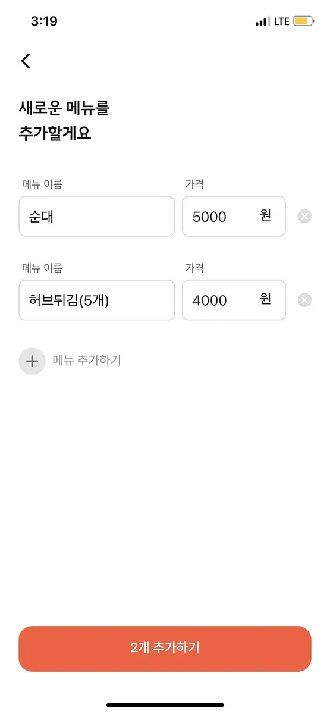Click the cellular signal bars icon
The image size is (330, 714).
[x=262, y=21]
